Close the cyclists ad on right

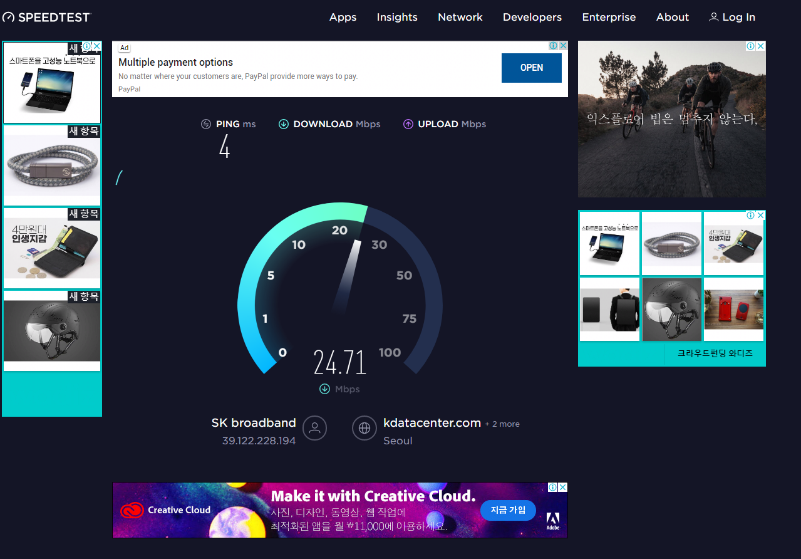click(761, 46)
